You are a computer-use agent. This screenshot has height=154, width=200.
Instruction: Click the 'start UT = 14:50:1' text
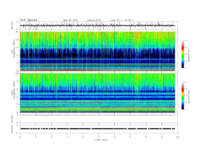[x=122, y=20]
